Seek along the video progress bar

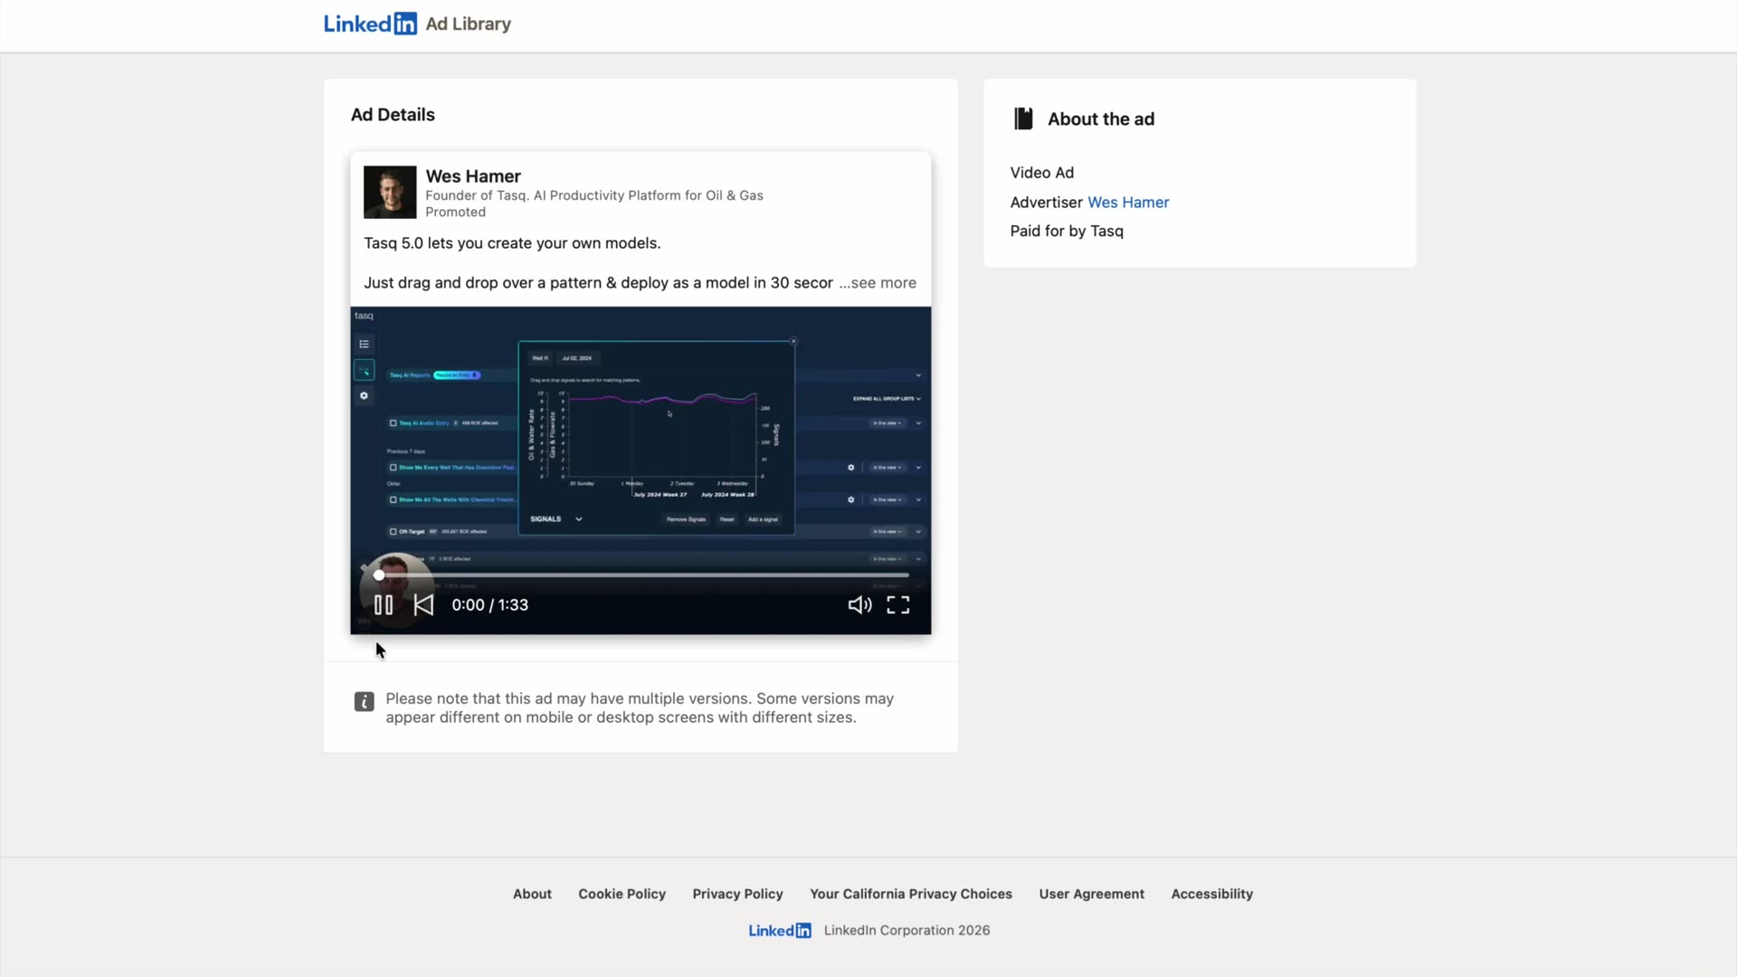(x=644, y=575)
